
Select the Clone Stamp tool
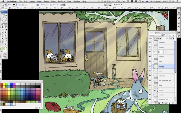point(2,27)
